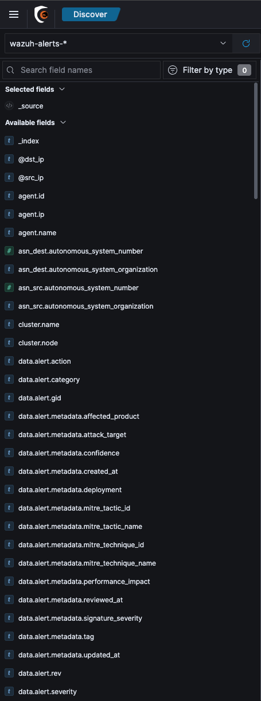
Task: Open the Filter by type button
Action: coord(209,70)
